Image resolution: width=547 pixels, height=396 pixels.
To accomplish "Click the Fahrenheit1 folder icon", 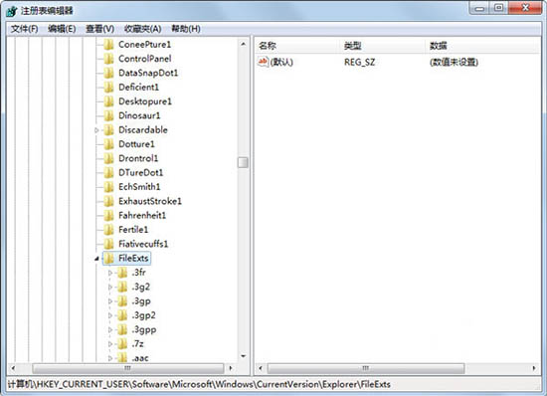I will 108,215.
